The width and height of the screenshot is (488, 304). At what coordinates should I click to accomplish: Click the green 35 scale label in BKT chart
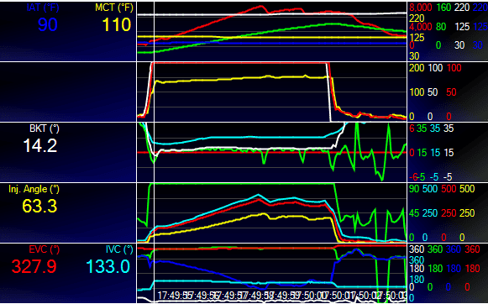click(422, 128)
